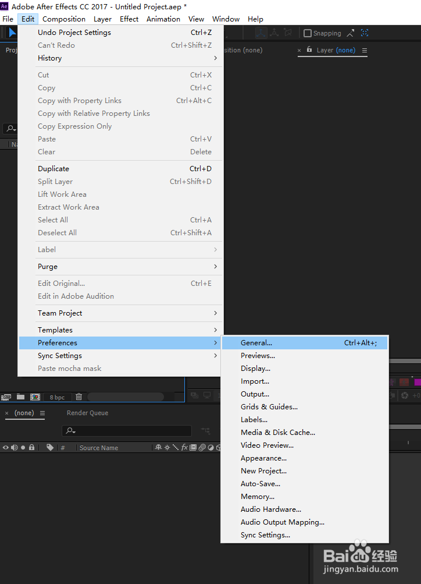
Task: Click the collapse transformations star icon
Action: pyautogui.click(x=167, y=447)
